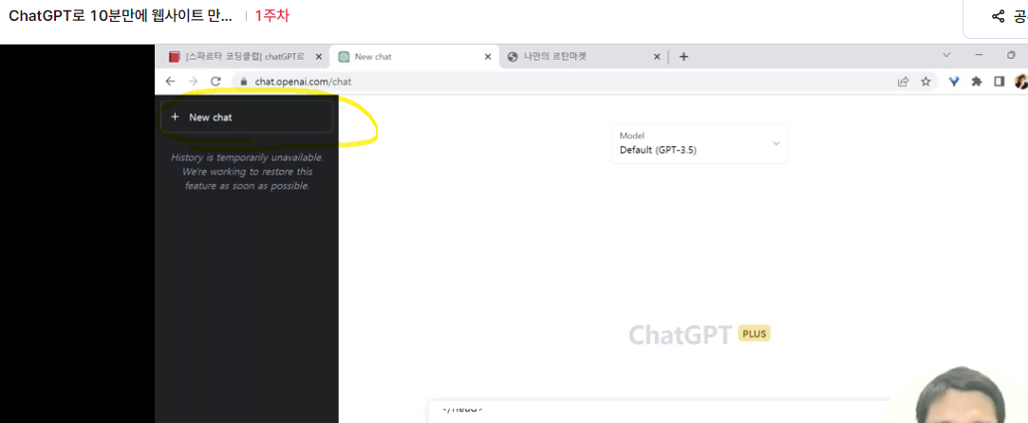The height and width of the screenshot is (423, 1028).
Task: Click the PLUS badge next to ChatGPT
Action: [754, 334]
